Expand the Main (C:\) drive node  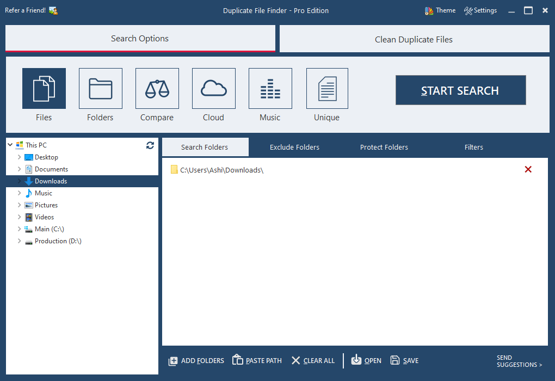tap(20, 229)
